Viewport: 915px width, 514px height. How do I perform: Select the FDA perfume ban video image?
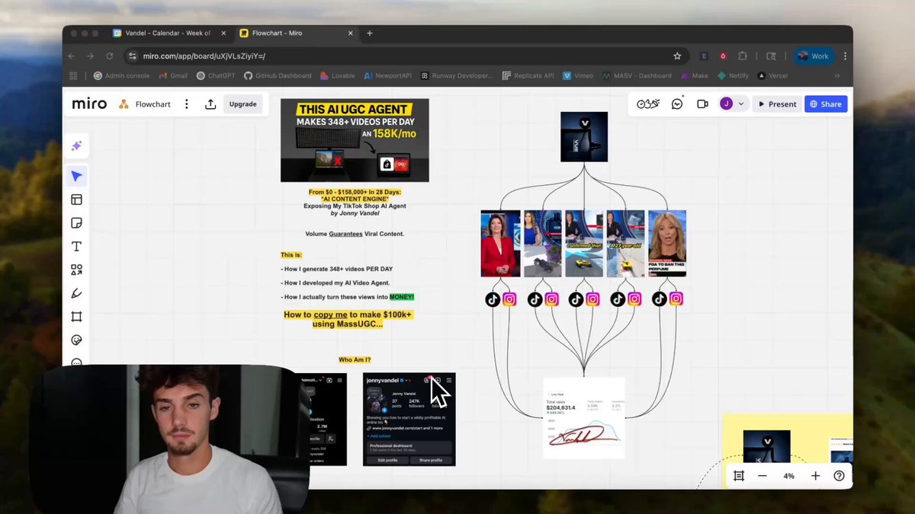[x=667, y=244]
